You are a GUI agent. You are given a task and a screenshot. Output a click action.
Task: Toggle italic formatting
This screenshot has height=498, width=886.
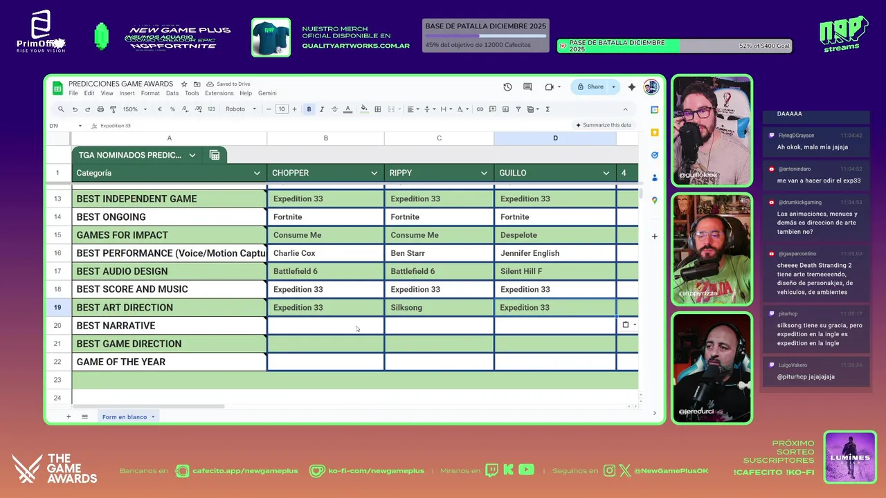(322, 109)
